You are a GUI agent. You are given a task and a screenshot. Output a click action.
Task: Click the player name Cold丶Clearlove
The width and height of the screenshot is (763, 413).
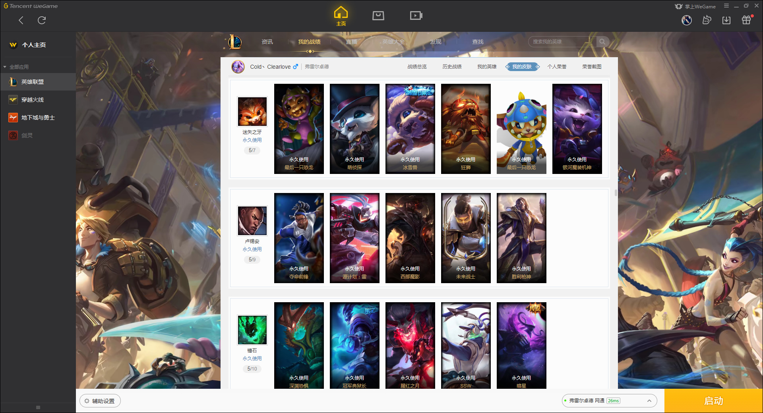(270, 67)
